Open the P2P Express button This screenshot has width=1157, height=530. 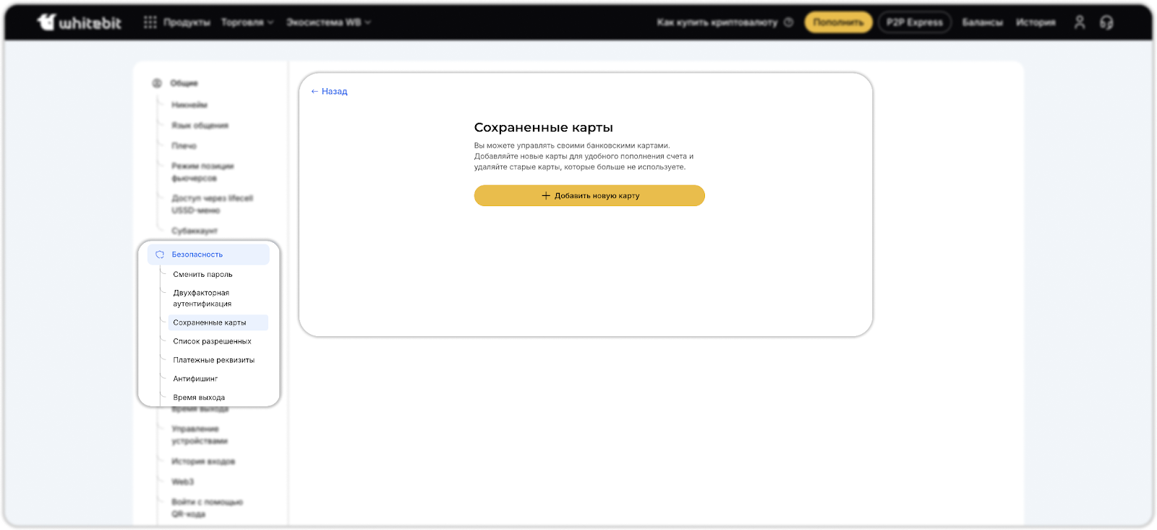point(915,22)
